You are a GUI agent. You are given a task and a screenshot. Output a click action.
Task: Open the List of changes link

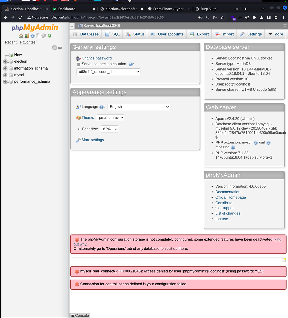click(228, 213)
